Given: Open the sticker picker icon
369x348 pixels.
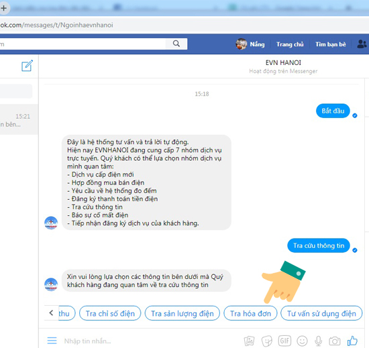Looking at the screenshot, I should pos(267,341).
